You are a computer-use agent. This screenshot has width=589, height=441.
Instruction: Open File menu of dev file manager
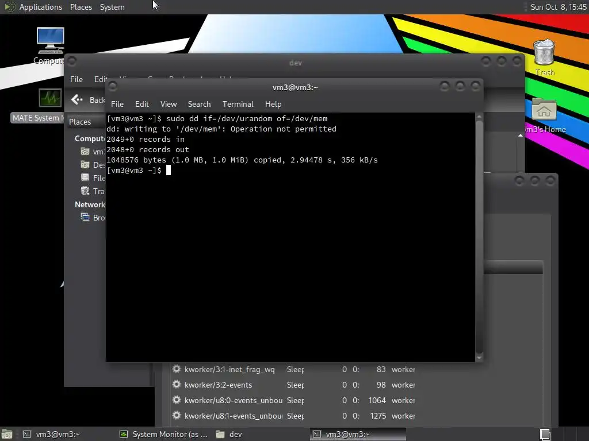point(77,79)
